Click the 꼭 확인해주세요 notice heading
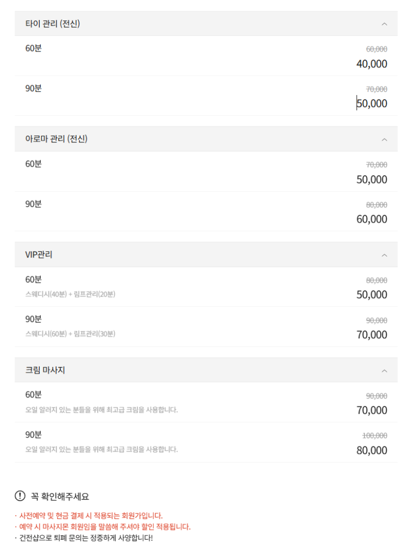 [60, 496]
